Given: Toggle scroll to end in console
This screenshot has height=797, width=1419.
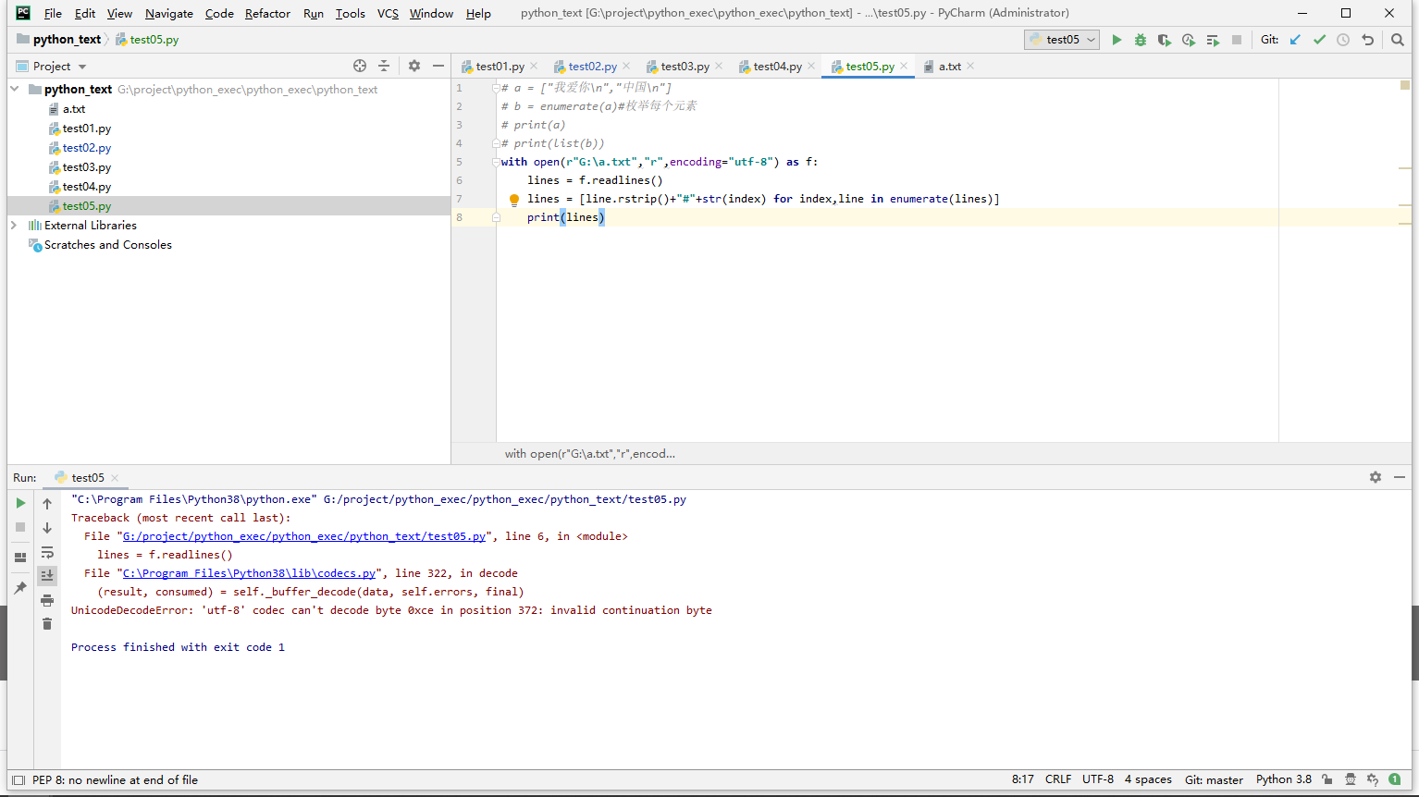Looking at the screenshot, I should click(x=47, y=575).
